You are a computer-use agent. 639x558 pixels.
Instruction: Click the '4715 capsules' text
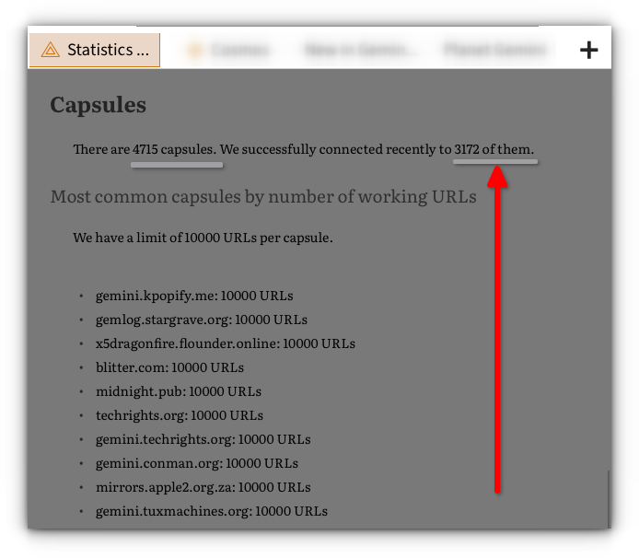[173, 149]
